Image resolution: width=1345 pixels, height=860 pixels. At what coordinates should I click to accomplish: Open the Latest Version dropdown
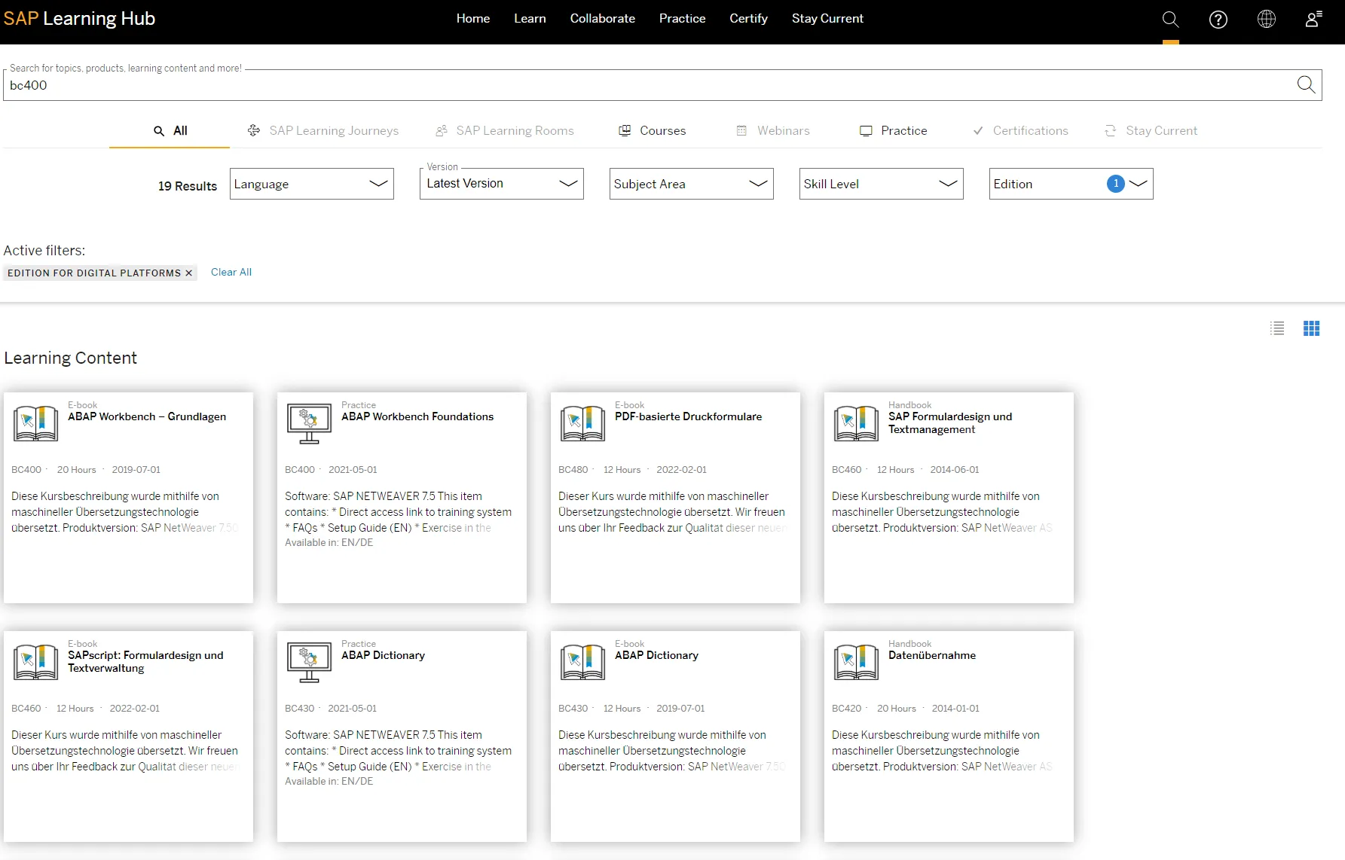[x=501, y=184]
